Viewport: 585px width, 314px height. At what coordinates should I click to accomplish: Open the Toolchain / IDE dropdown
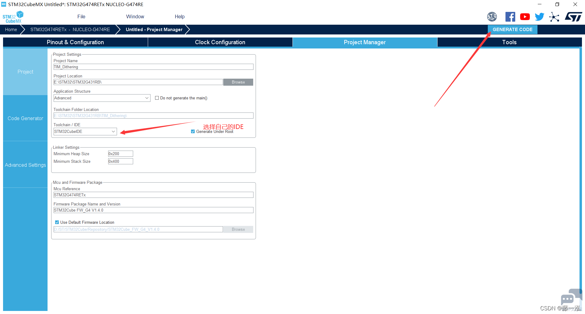point(85,131)
